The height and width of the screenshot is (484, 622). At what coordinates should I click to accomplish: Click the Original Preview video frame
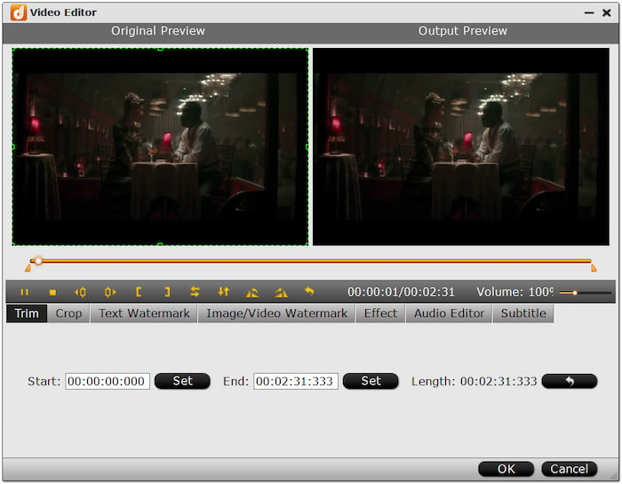pyautogui.click(x=160, y=147)
